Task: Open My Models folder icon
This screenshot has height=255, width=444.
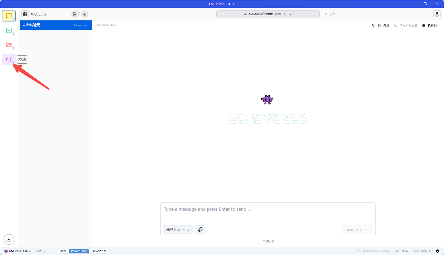Action: 9,45
